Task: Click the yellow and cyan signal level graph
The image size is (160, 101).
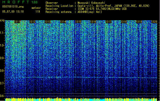Action: click(x=81, y=99)
